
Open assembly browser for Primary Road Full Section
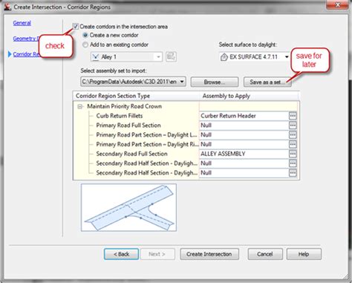293,126
